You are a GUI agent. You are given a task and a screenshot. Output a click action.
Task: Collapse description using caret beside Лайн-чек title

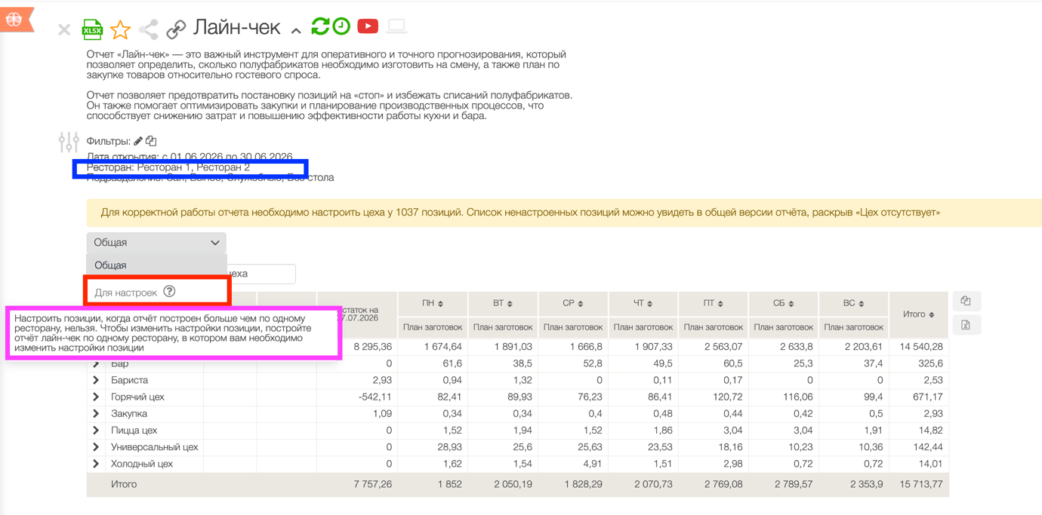(x=296, y=31)
